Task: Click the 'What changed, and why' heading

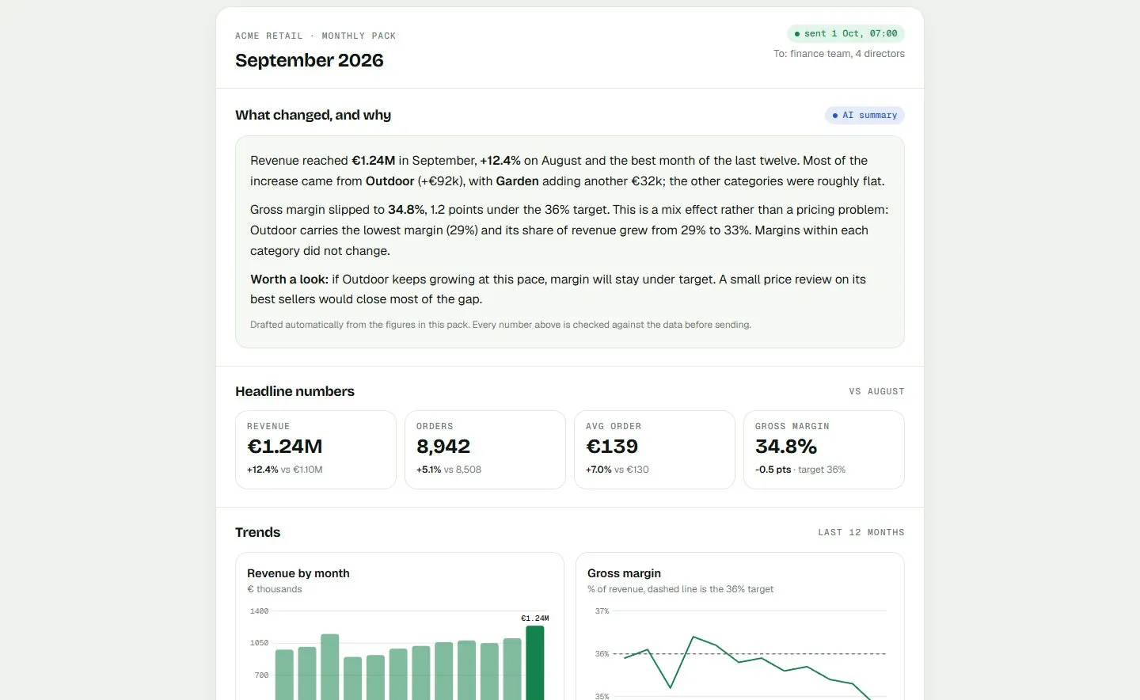Action: 313,115
